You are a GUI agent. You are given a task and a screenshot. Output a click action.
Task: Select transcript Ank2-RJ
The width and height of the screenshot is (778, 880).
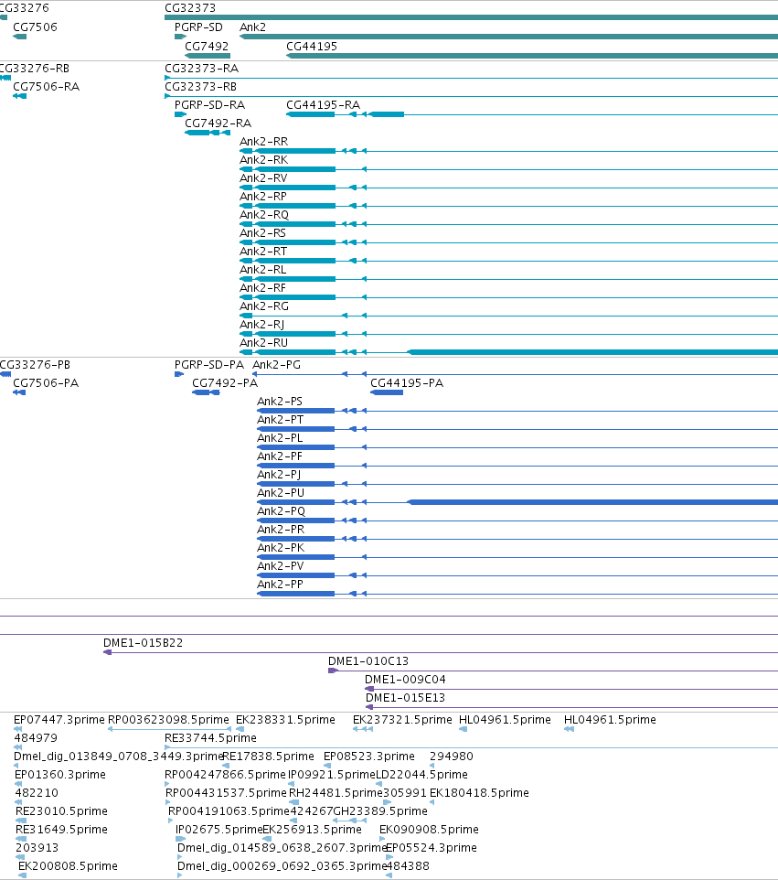point(262,325)
